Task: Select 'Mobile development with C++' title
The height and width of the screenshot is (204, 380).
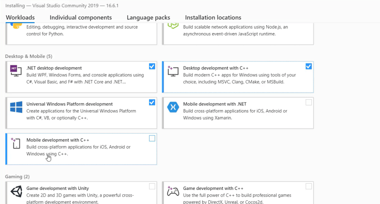Action: click(x=58, y=140)
